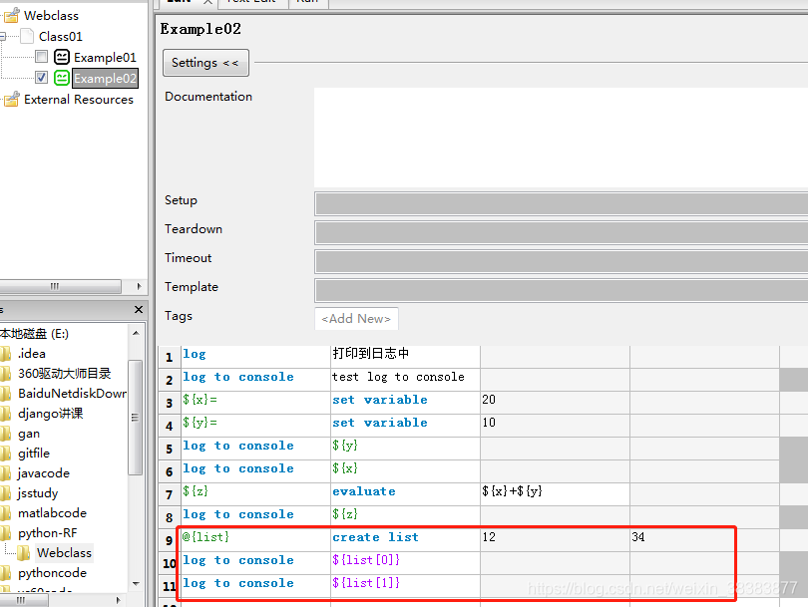808x607 pixels.
Task: Select Class01 suite in the tree
Action: point(60,37)
